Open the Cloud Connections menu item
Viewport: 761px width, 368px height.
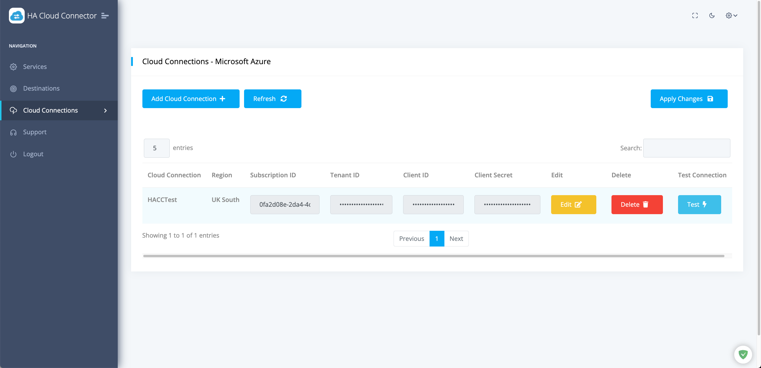click(x=59, y=110)
